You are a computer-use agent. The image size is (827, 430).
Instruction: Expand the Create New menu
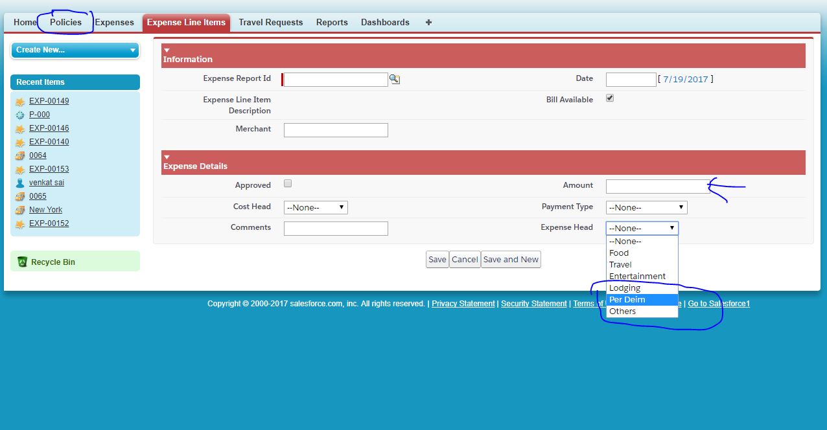pyautogui.click(x=75, y=50)
